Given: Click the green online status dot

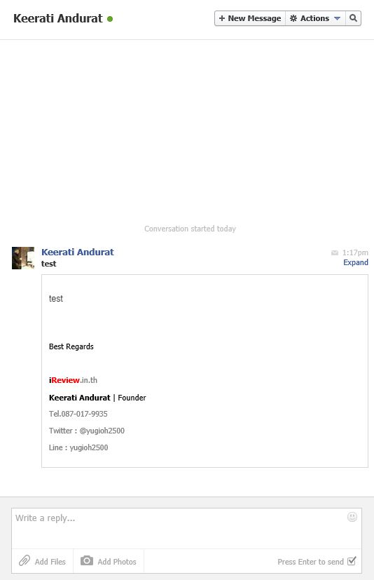Looking at the screenshot, I should point(110,19).
